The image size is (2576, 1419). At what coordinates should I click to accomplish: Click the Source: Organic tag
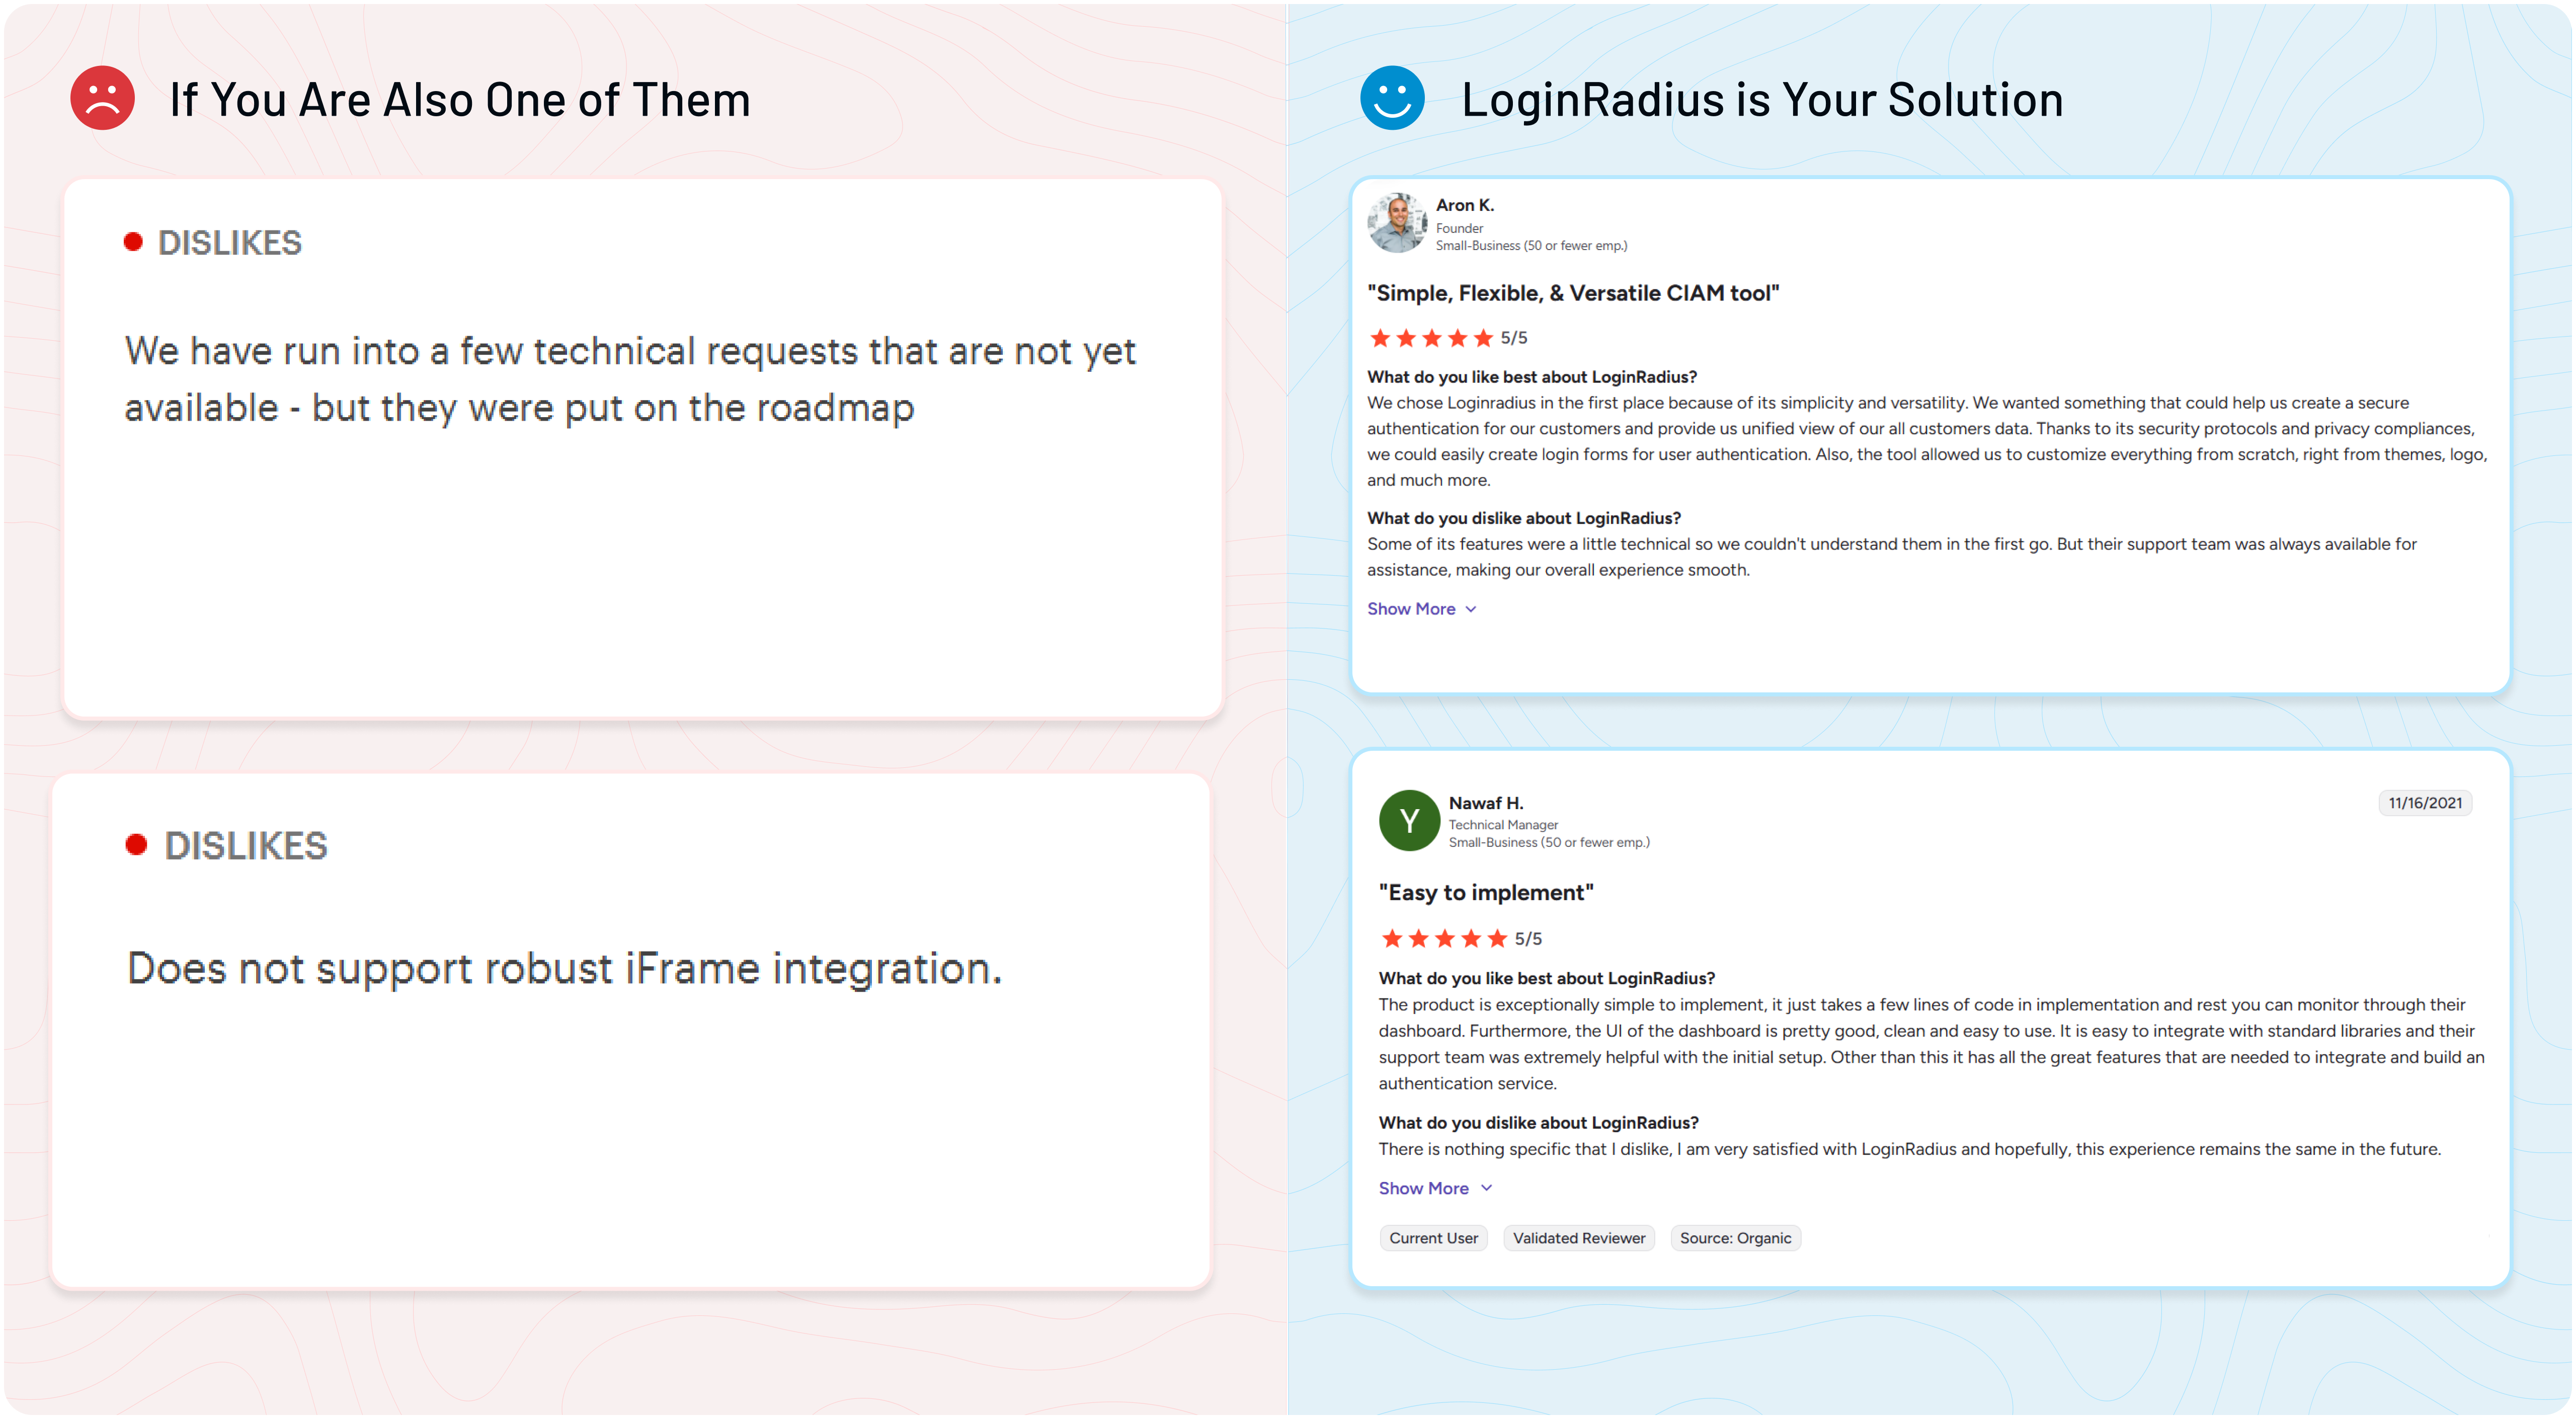pyautogui.click(x=1735, y=1238)
